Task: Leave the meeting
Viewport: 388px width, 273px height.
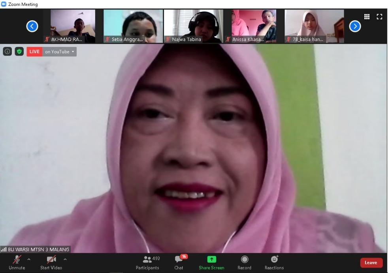Action: (x=371, y=263)
